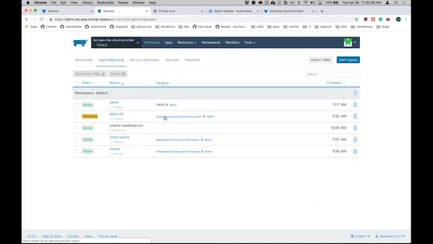Open the Help & Docs footer link
This screenshot has height=244, width=433.
(x=51, y=237)
